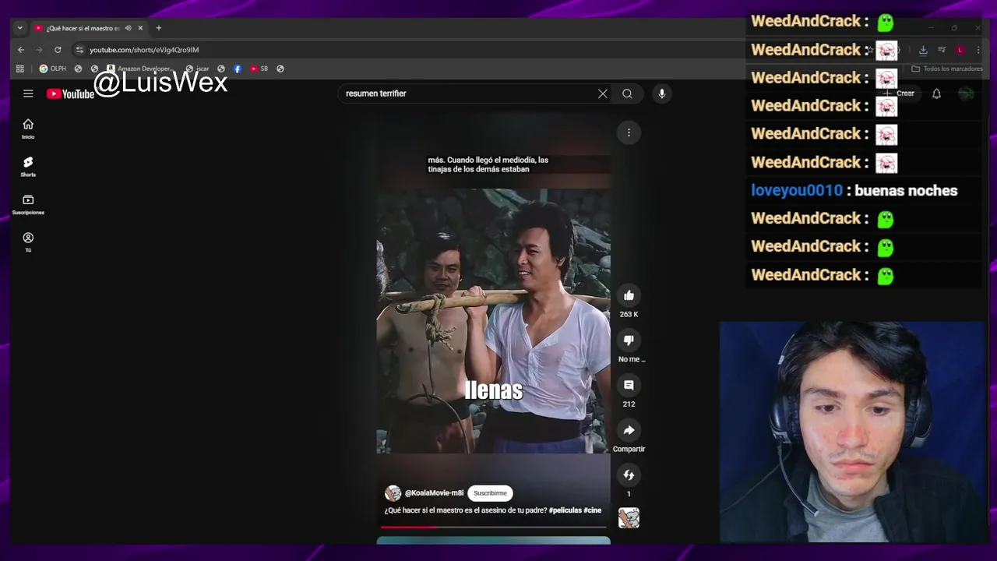Open the media controls icon
The height and width of the screenshot is (561, 997).
[x=942, y=50]
